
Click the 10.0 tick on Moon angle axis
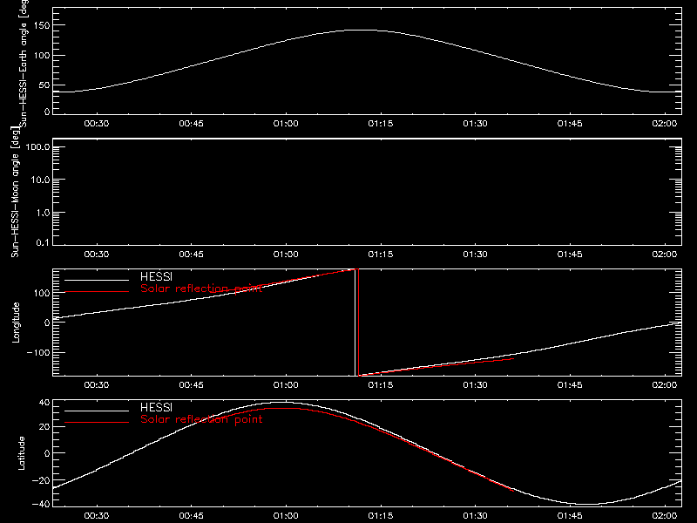tap(40, 180)
